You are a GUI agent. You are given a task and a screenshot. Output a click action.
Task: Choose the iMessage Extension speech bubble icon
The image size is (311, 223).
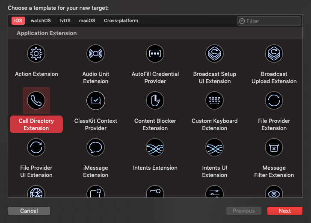point(95,148)
